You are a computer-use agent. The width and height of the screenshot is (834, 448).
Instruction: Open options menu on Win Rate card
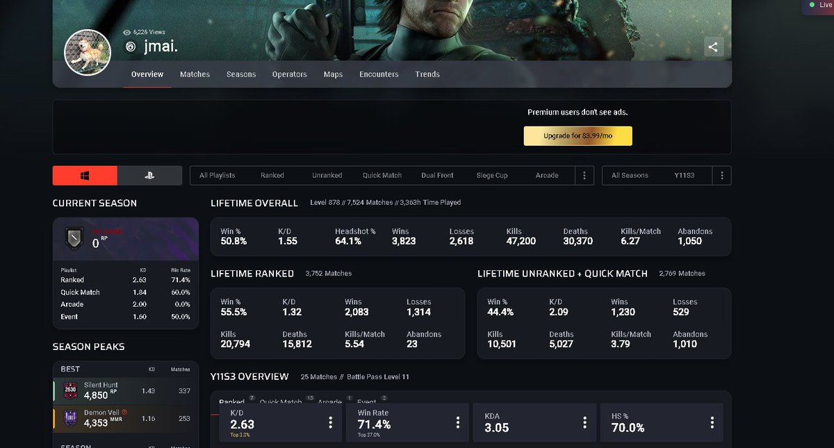pyautogui.click(x=457, y=422)
